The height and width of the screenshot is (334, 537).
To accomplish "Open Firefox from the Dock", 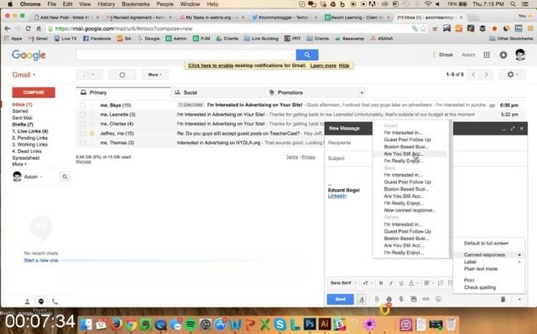I will 116,324.
